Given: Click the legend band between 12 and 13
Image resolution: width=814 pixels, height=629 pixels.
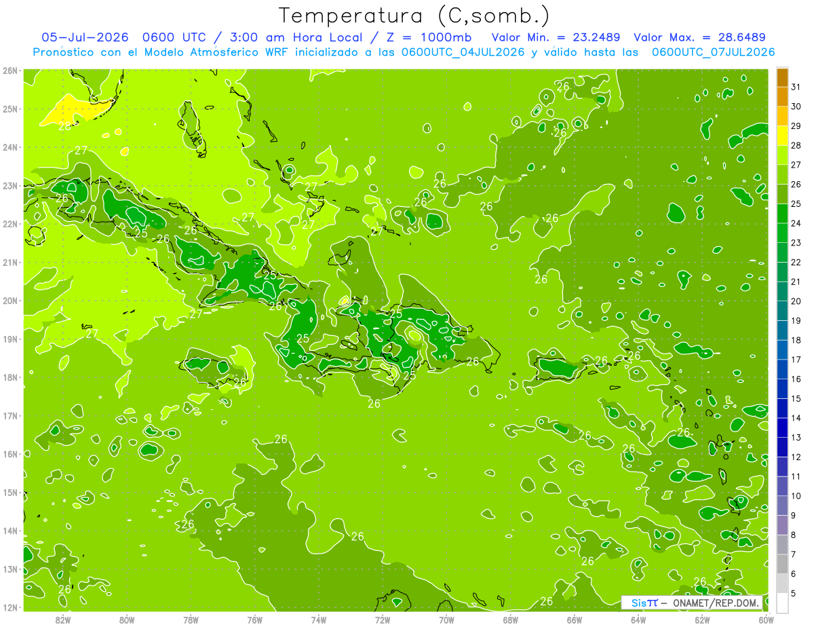Looking at the screenshot, I should (x=782, y=447).
